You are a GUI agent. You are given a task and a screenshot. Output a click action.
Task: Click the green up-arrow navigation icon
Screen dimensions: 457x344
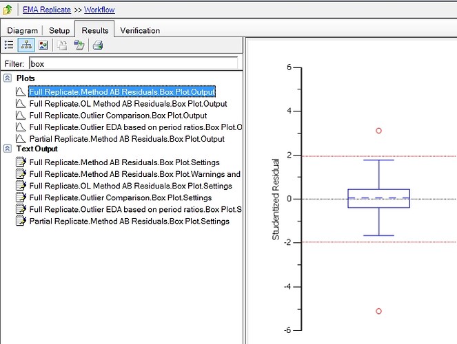[x=8, y=10]
